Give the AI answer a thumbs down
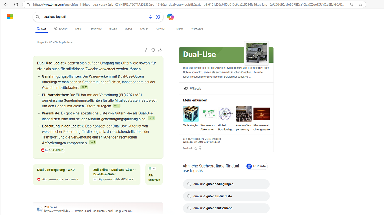 pyautogui.click(x=153, y=50)
